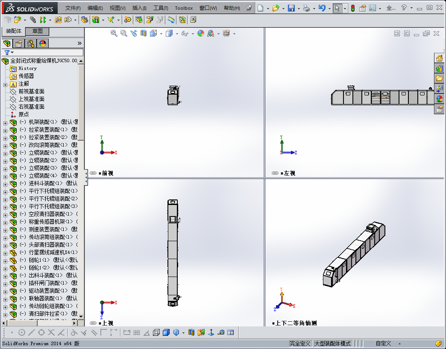Expand the 机架装配<1> tree node

tap(5, 123)
